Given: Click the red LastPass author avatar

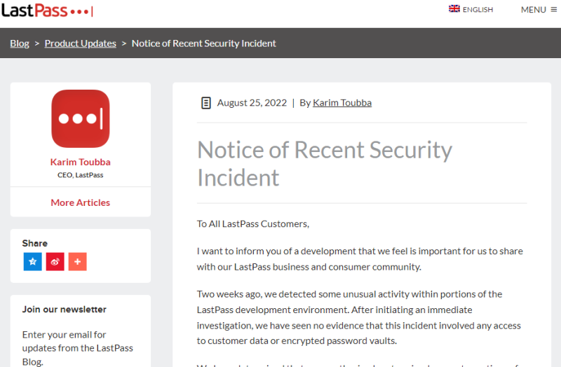Looking at the screenshot, I should (81, 118).
